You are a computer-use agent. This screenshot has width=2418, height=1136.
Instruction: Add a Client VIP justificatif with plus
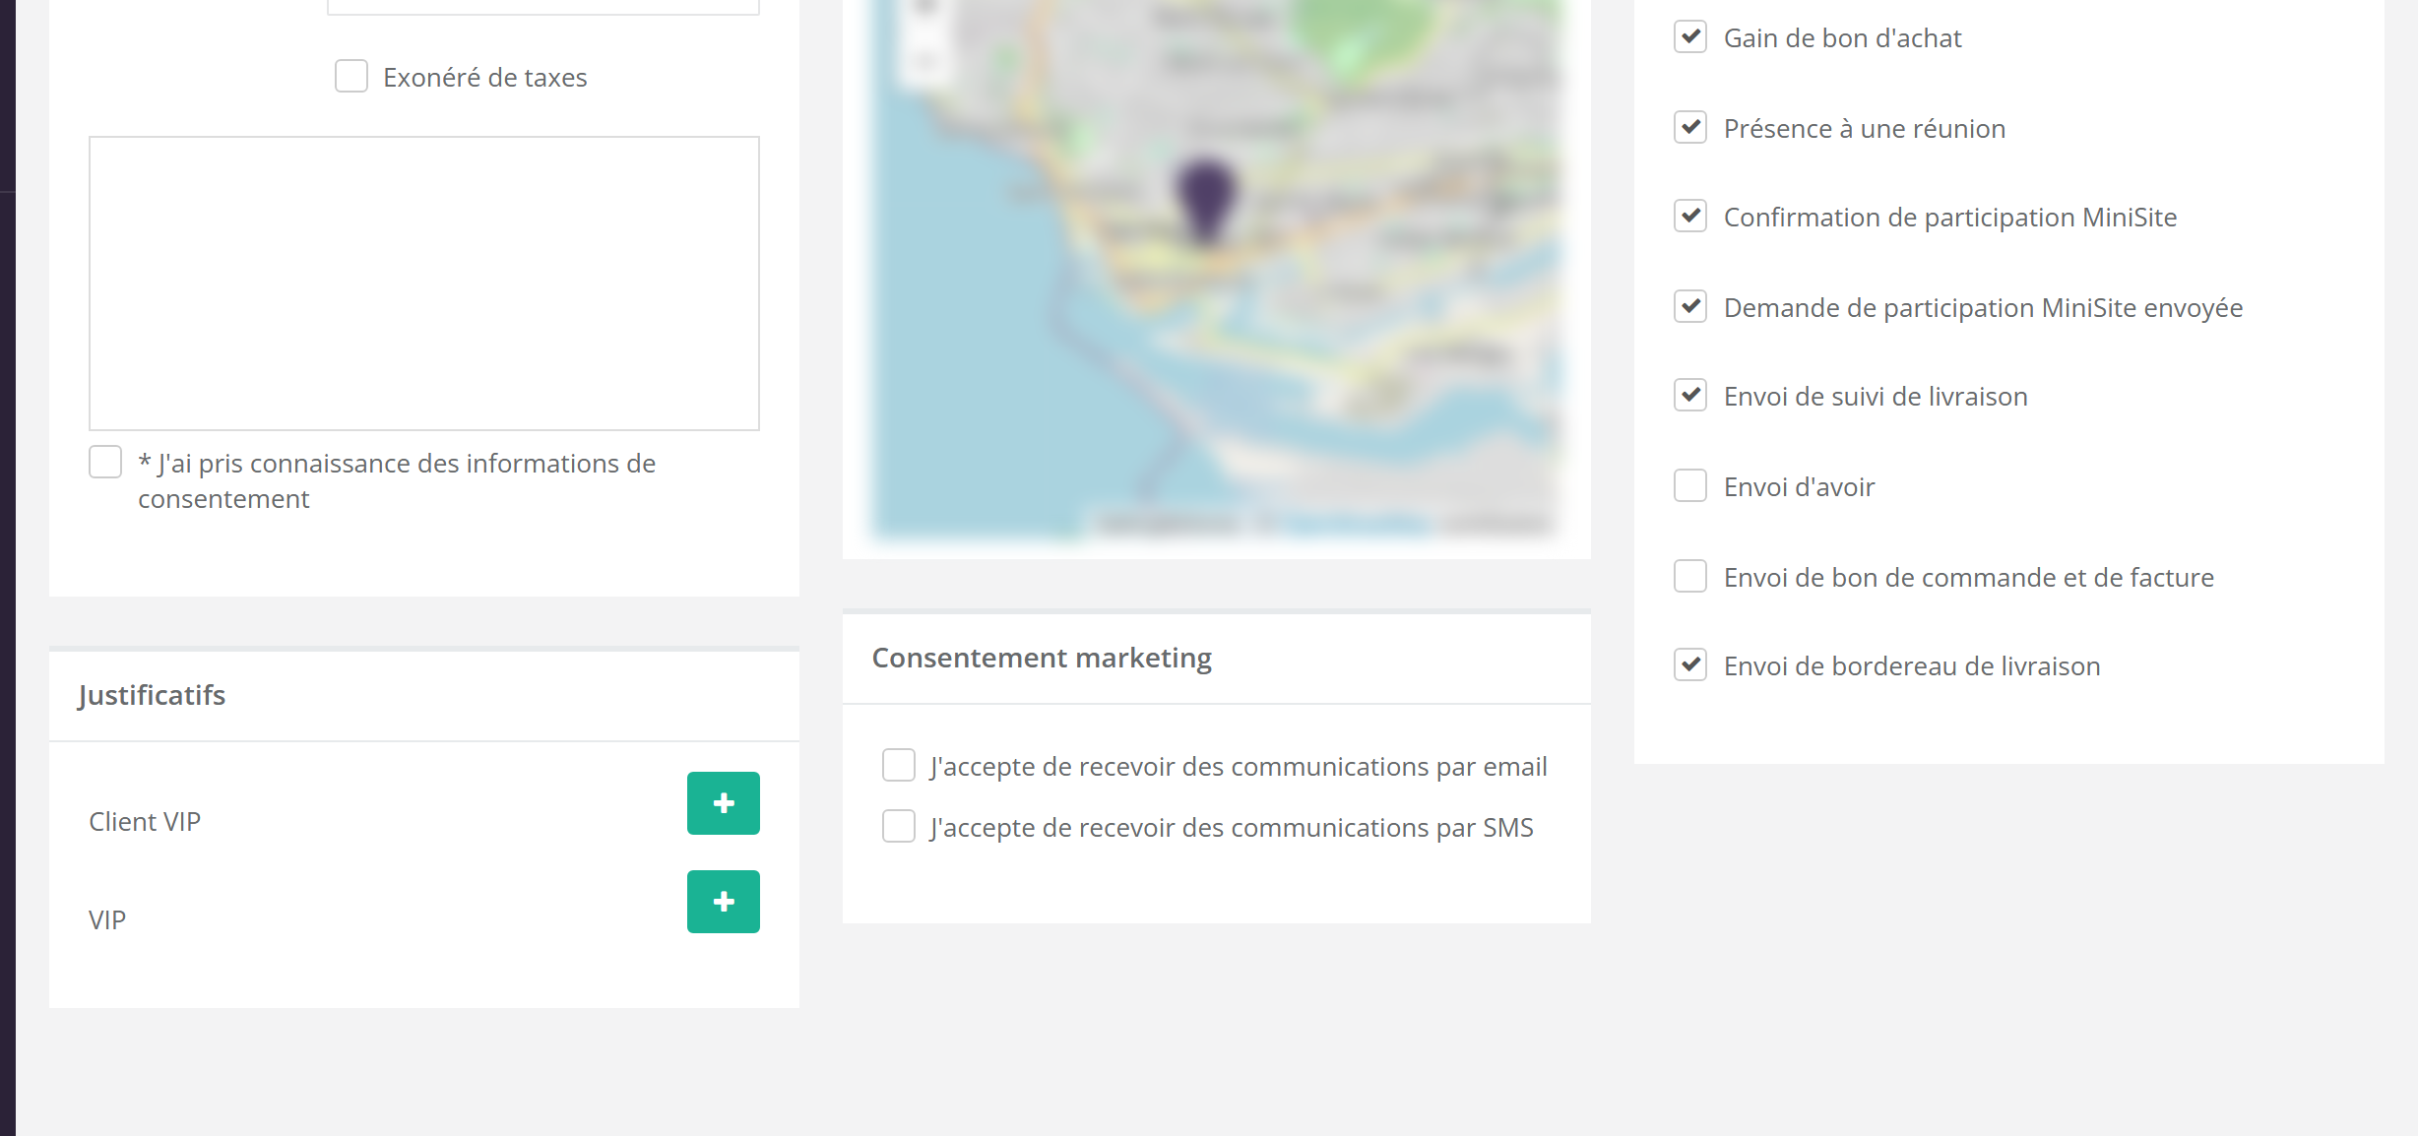coord(724,803)
